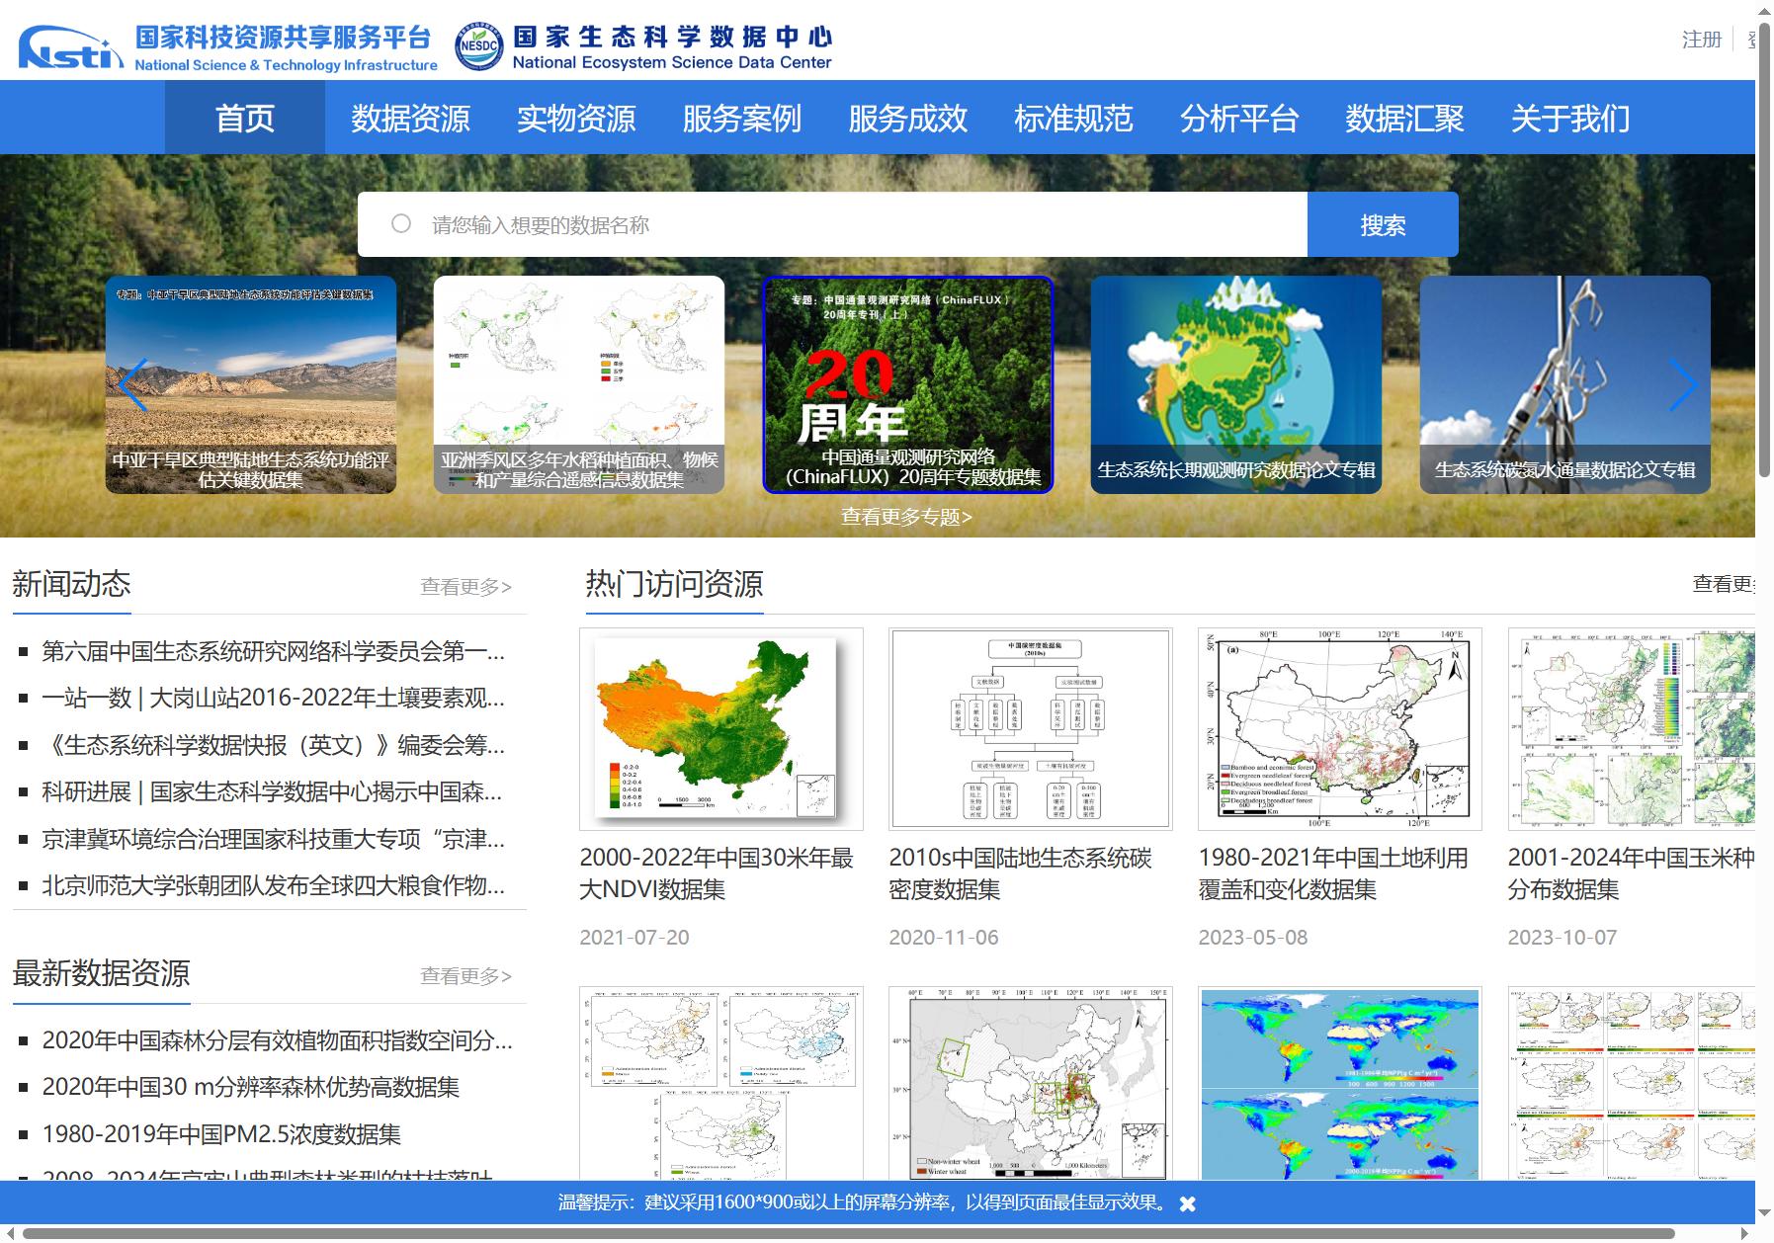Show previous carousel topics with left arrow
Image resolution: width=1774 pixels, height=1243 pixels.
point(132,384)
